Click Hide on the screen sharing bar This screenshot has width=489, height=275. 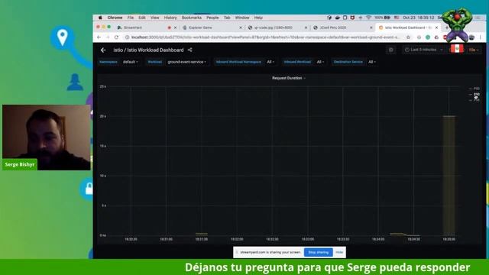click(339, 252)
